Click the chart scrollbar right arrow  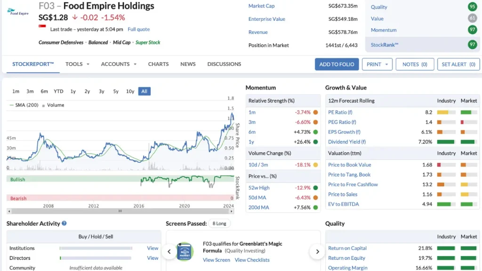coord(232,211)
